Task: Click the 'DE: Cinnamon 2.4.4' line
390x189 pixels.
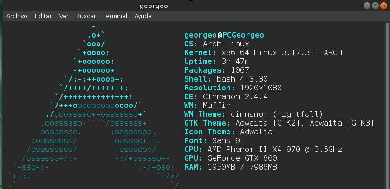Action: coord(226,96)
